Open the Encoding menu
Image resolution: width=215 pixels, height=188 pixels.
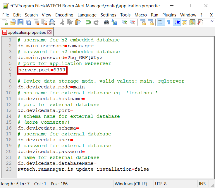64,15
